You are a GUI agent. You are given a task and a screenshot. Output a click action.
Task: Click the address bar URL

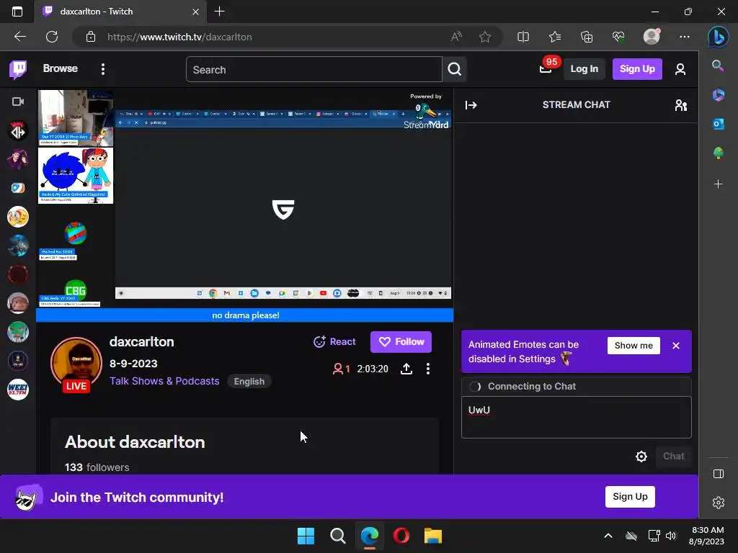(179, 37)
